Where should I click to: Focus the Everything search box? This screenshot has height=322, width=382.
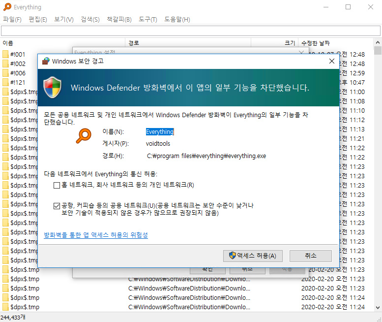[191, 31]
